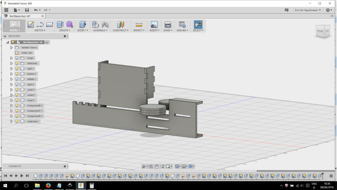The height and width of the screenshot is (190, 337).
Task: Select the Pan hand tool
Action: (x=157, y=166)
